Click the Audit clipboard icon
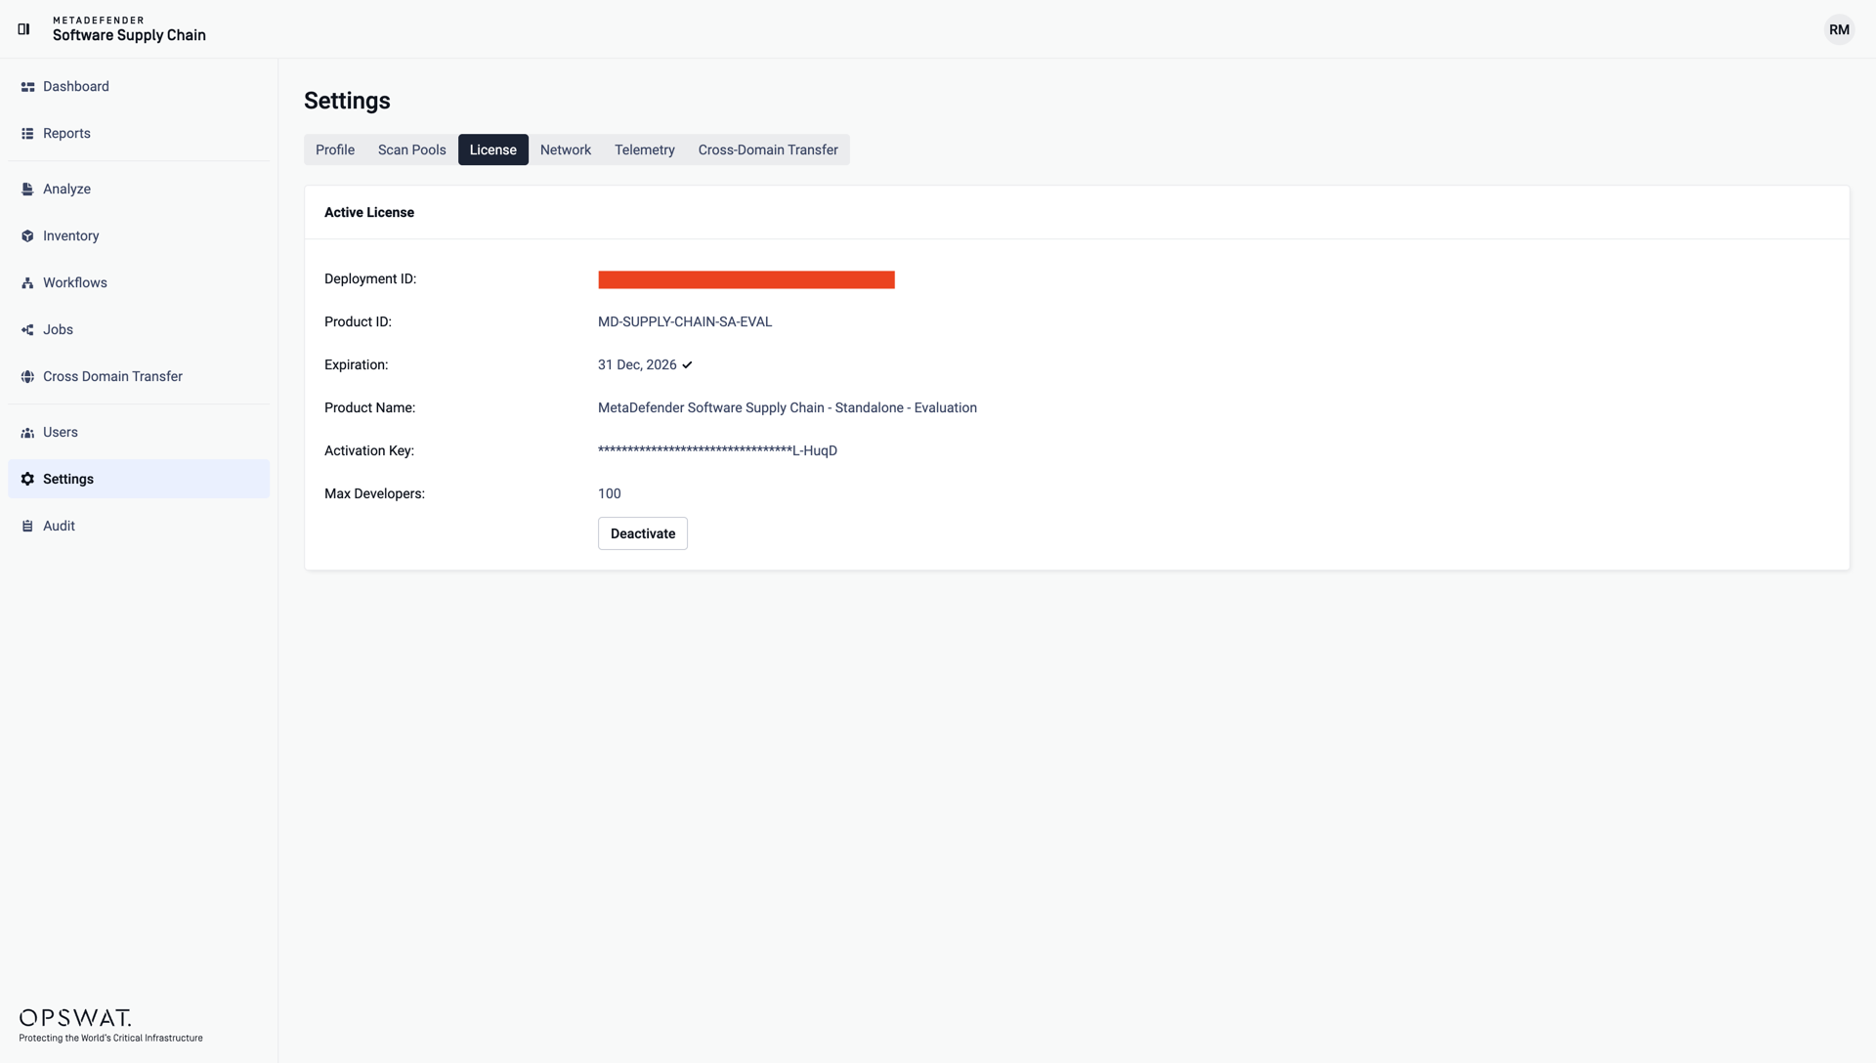This screenshot has height=1063, width=1876. [x=27, y=527]
